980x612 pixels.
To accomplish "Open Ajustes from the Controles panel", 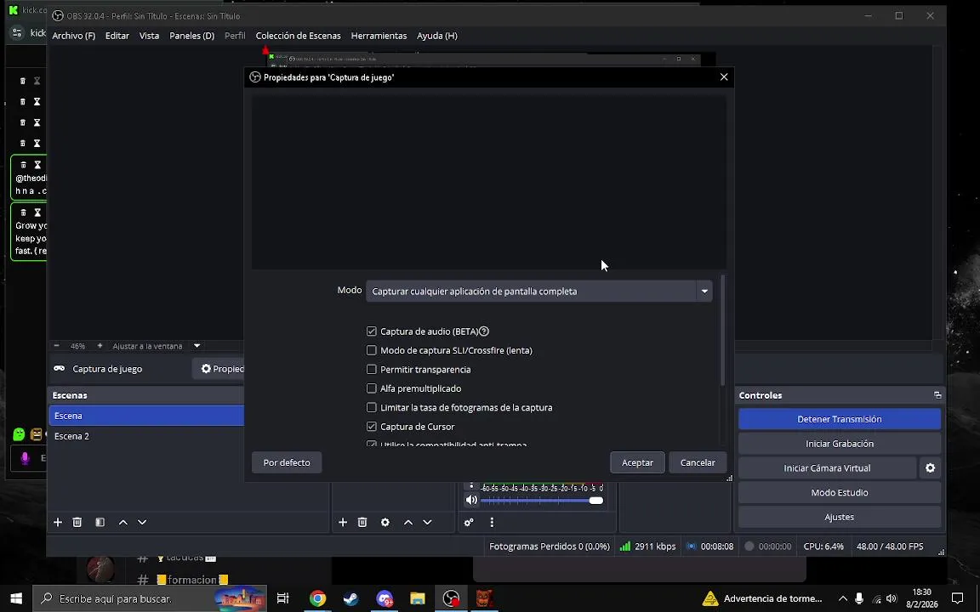I will [x=840, y=517].
